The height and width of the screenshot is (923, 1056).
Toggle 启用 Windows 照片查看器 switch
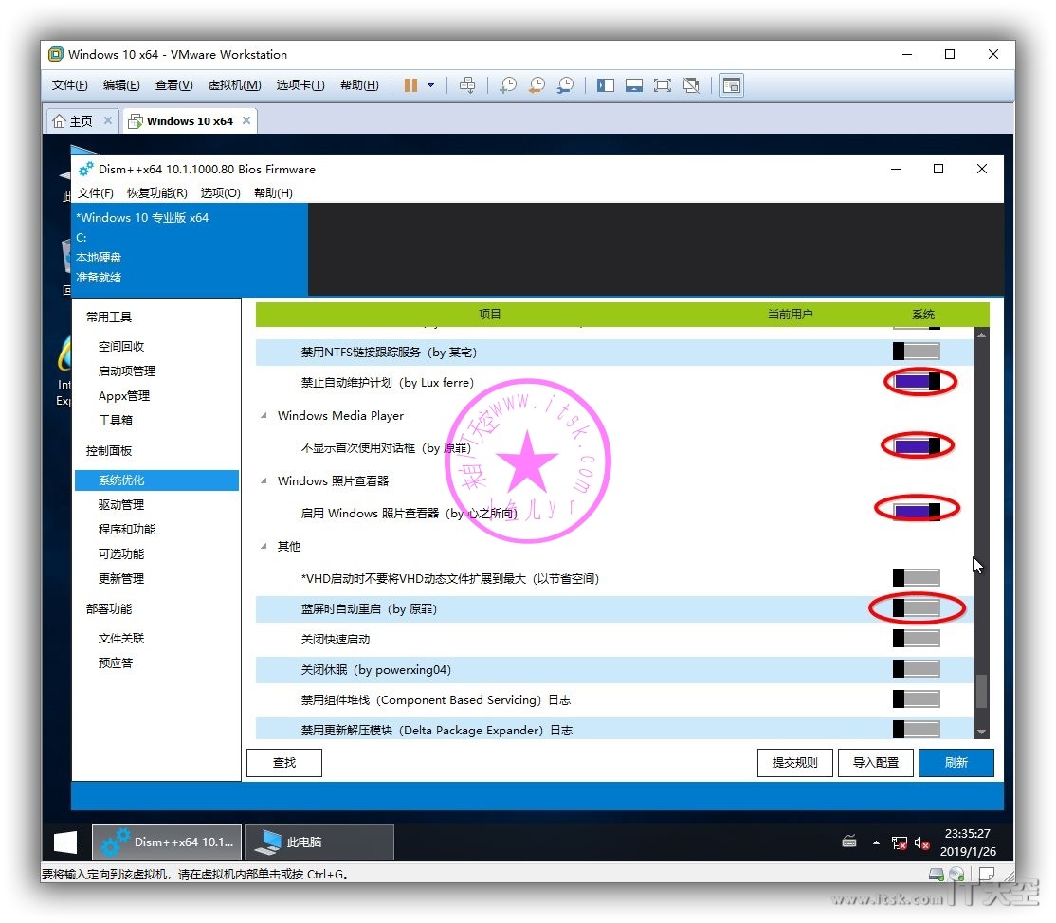918,511
